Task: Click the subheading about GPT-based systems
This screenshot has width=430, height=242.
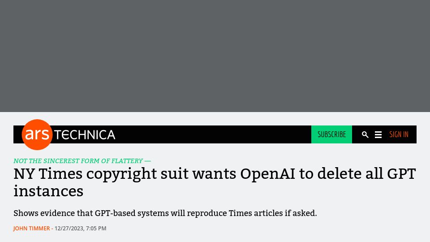Action: 165,213
